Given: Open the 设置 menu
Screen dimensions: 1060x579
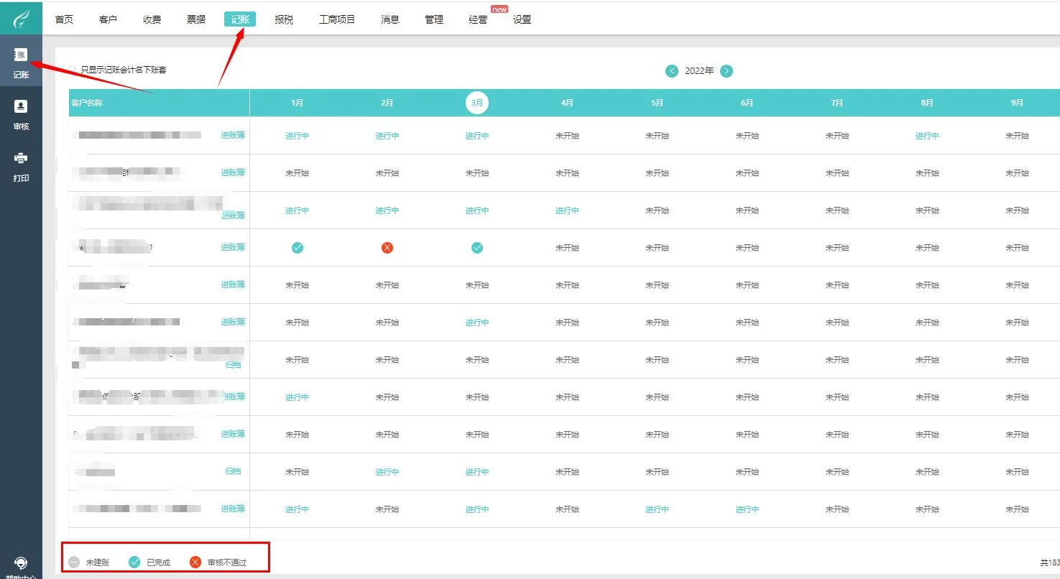Looking at the screenshot, I should pyautogui.click(x=522, y=19).
